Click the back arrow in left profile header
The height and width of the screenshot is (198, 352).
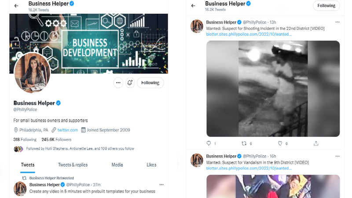point(16,6)
